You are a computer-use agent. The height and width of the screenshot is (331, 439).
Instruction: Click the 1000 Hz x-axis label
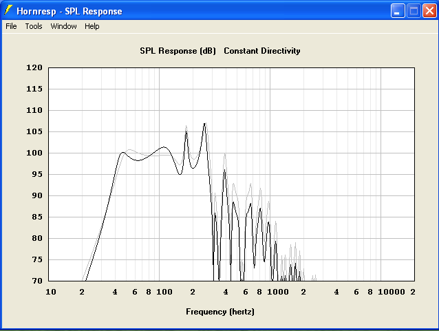coord(278,292)
